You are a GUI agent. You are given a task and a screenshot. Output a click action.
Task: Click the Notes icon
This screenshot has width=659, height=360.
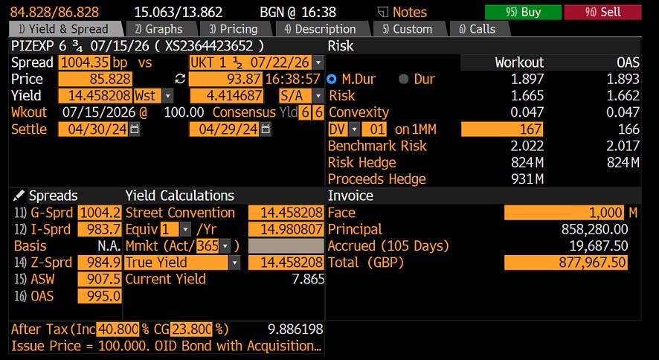[x=384, y=12]
